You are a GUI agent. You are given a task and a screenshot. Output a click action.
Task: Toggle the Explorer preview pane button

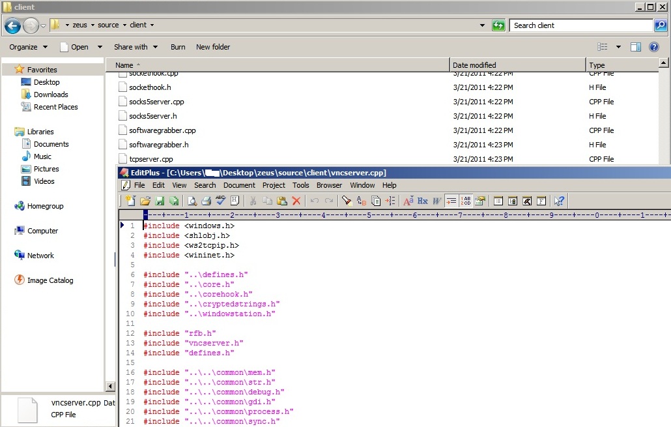[x=636, y=47]
